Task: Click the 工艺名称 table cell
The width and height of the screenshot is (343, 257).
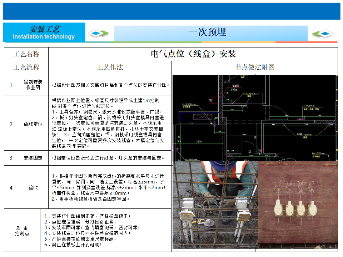Action: [x=26, y=54]
